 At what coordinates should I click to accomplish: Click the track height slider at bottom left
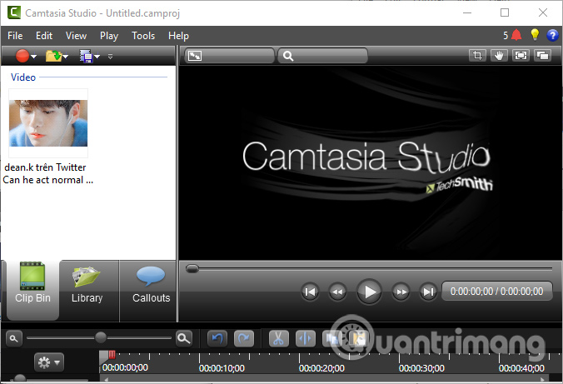pos(19,378)
